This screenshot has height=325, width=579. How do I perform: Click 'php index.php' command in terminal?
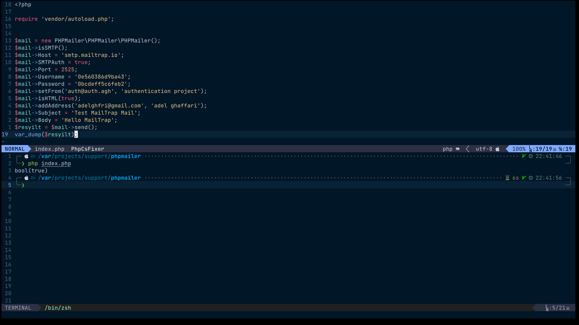coord(49,163)
